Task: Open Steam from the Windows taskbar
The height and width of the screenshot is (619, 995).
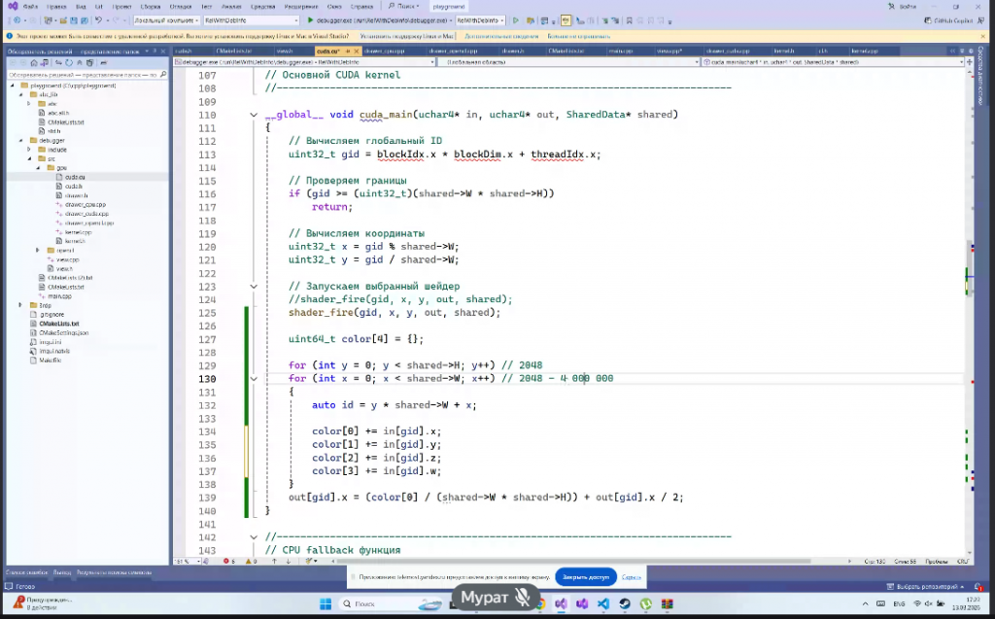Action: 624,603
